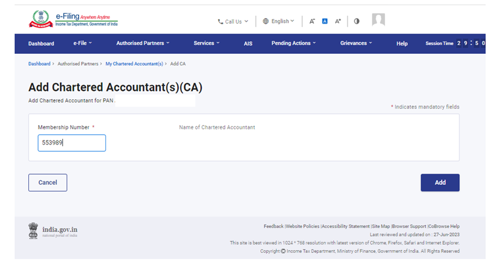Screen dimensions: 498x265
Task: Click the india.gov.in national portal logo
Action: tap(53, 231)
